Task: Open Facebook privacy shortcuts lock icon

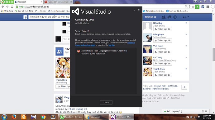Action: point(184,17)
